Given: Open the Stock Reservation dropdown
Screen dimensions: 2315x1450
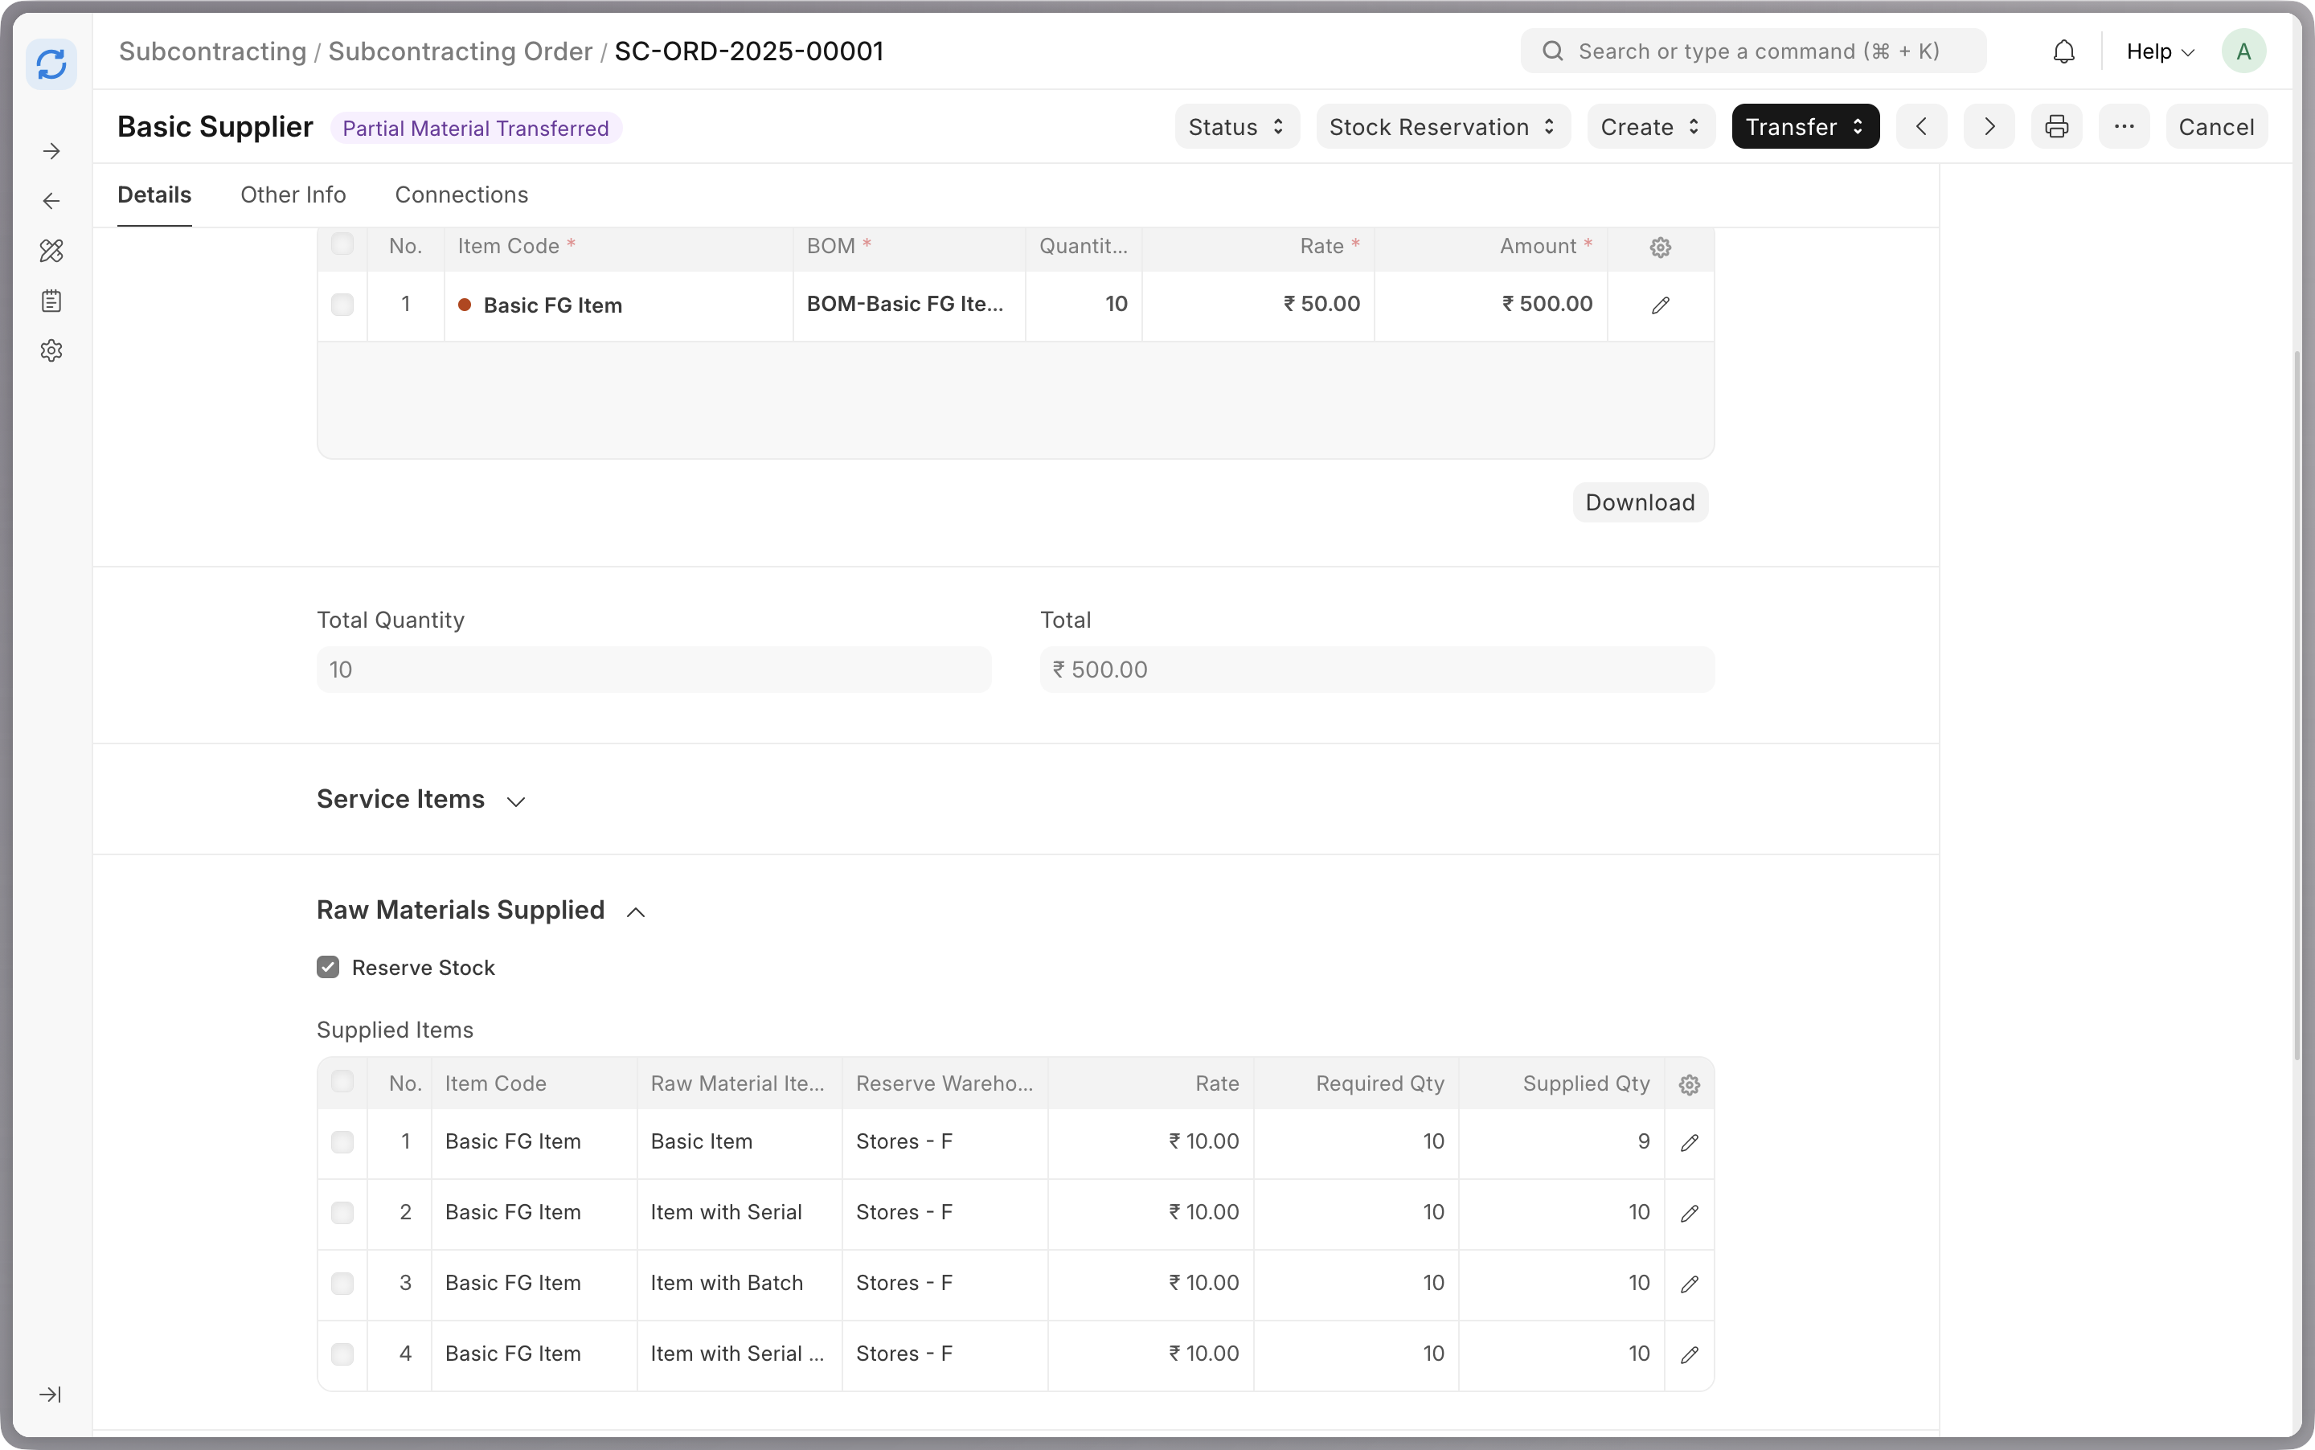Looking at the screenshot, I should click(1442, 128).
